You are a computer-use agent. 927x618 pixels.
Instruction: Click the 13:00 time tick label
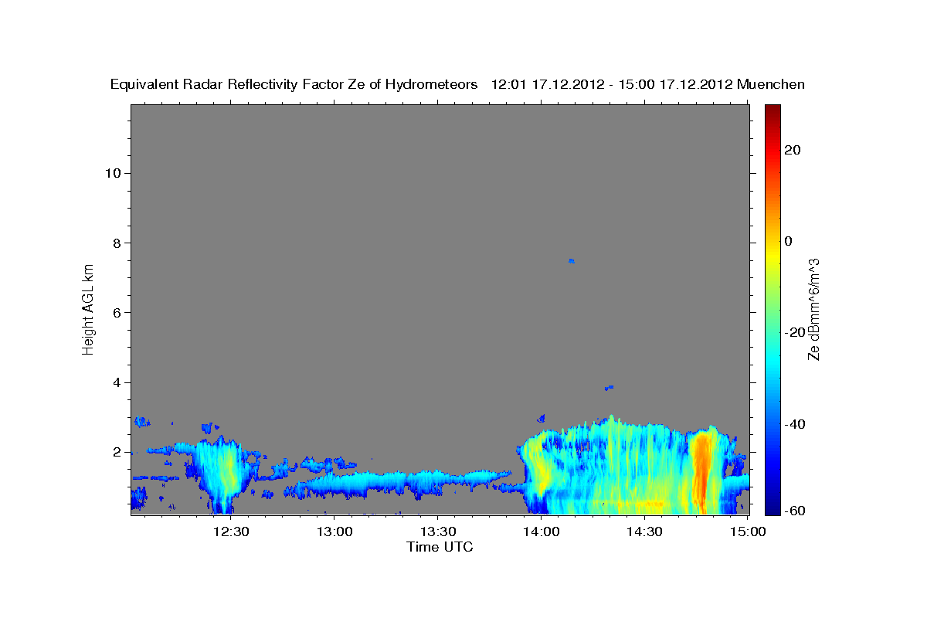334,531
